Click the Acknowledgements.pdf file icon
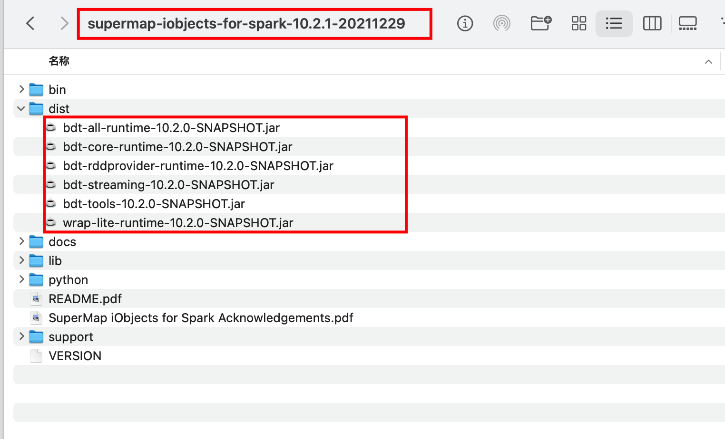This screenshot has height=439, width=725. 36,317
